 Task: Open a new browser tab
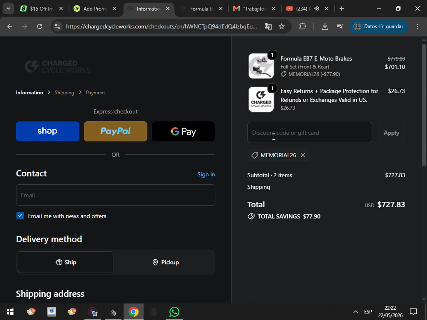tap(342, 9)
